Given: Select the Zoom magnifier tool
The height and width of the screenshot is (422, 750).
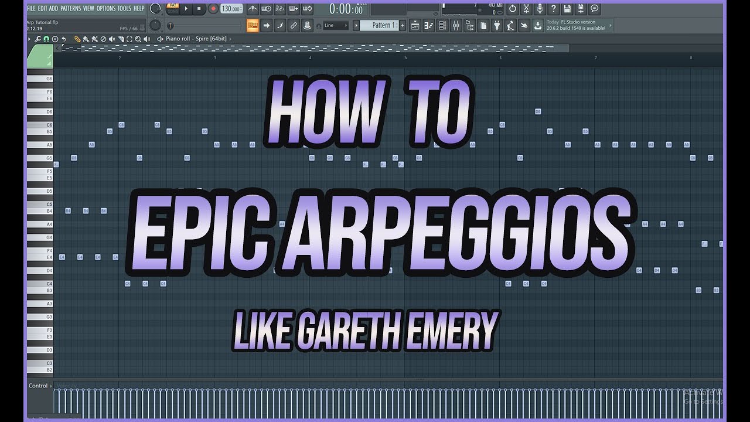Looking at the screenshot, I should pyautogui.click(x=138, y=39).
